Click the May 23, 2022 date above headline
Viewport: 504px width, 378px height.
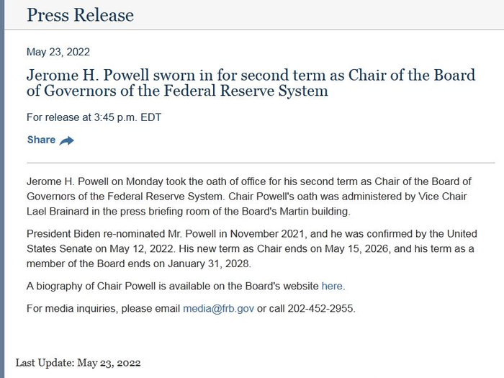(x=58, y=52)
